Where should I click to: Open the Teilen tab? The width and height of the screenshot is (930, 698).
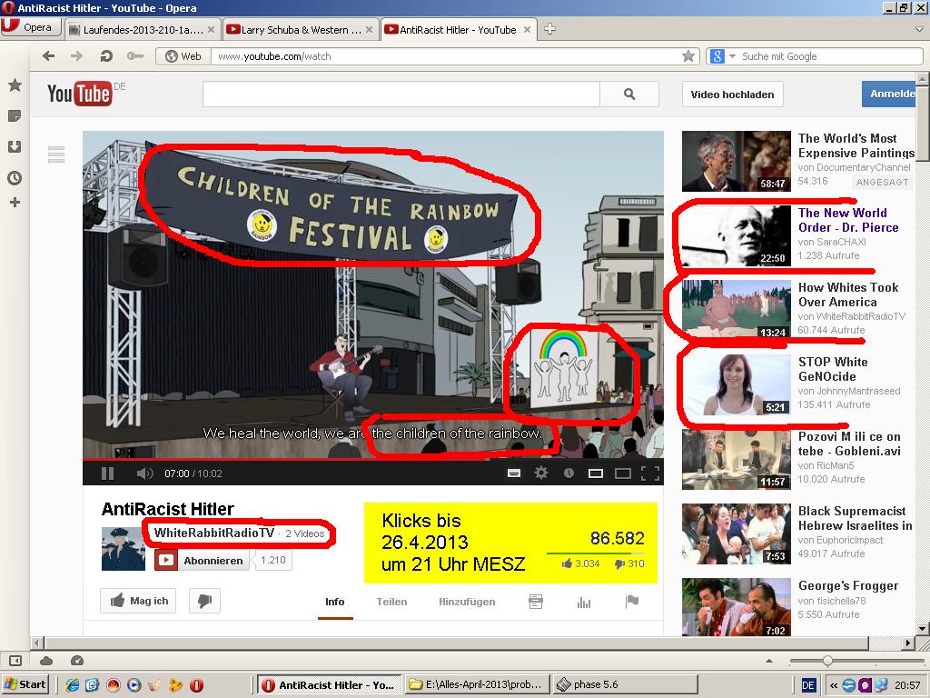tap(391, 602)
